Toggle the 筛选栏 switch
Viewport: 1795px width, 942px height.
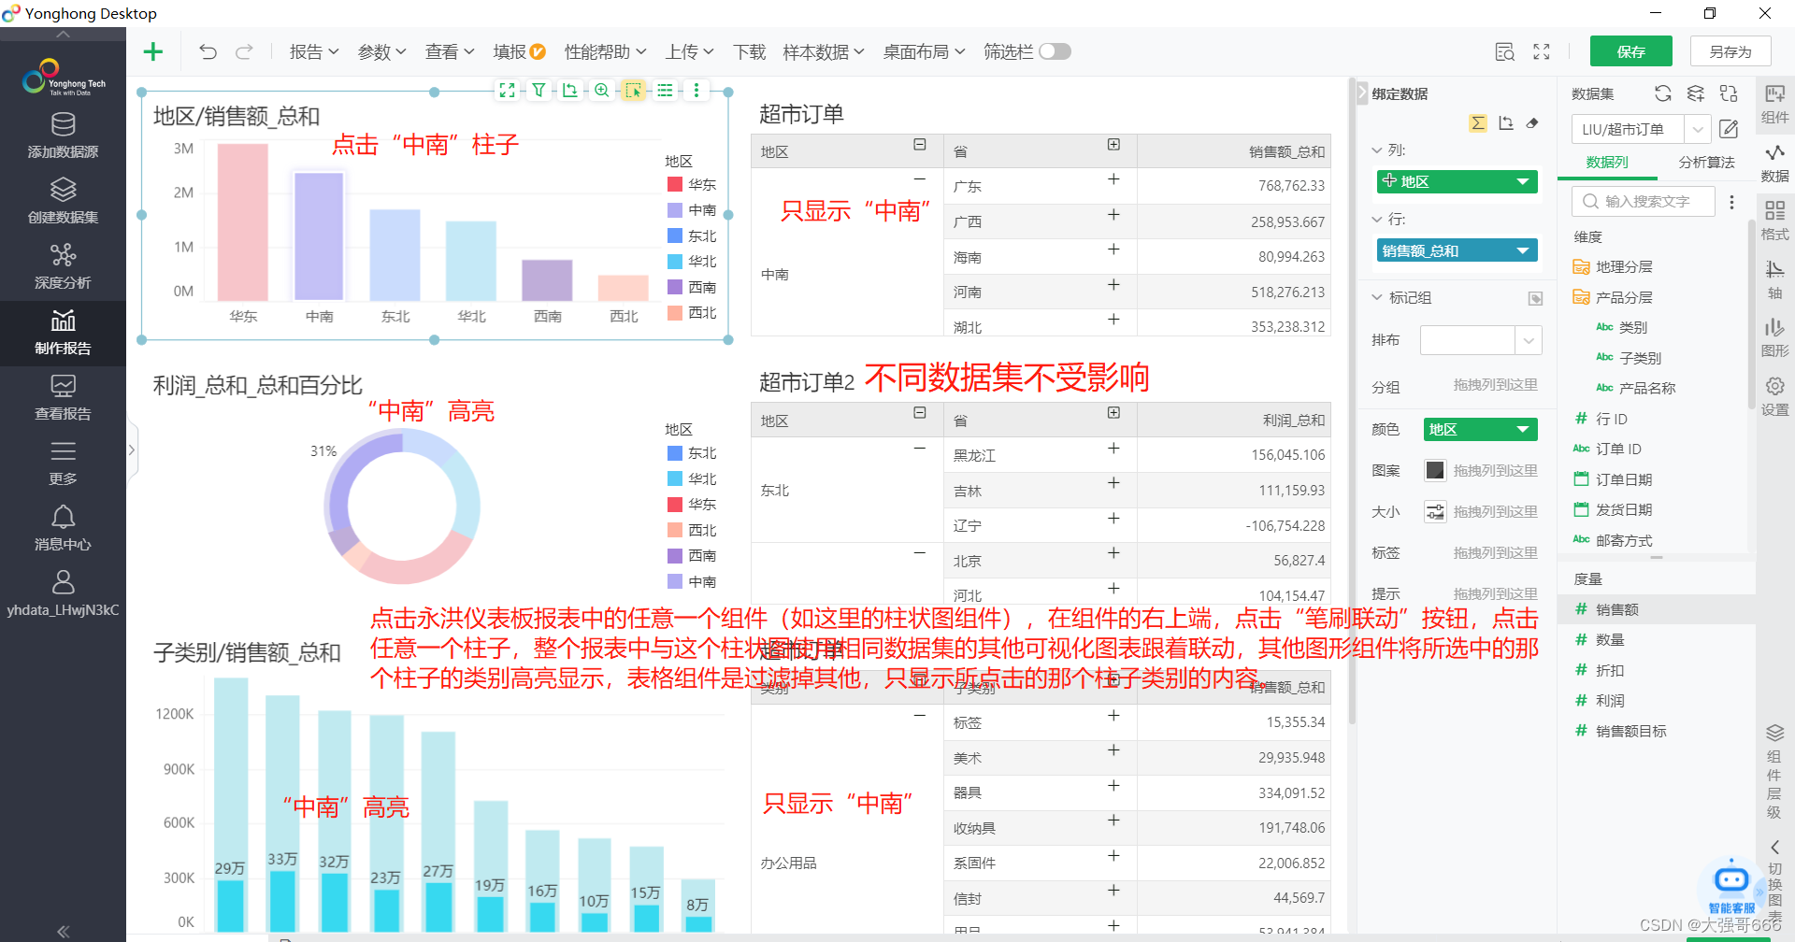coord(1055,51)
